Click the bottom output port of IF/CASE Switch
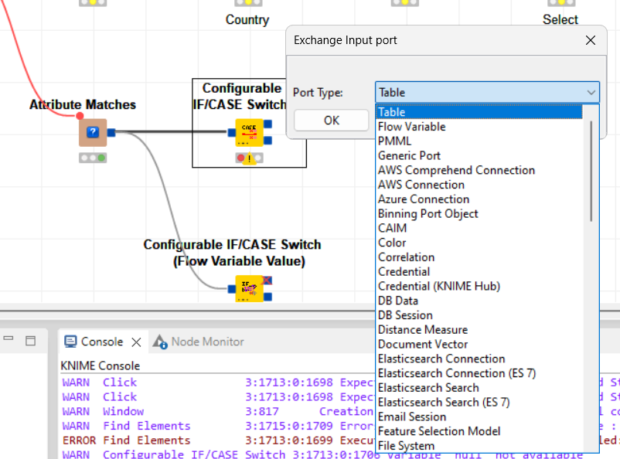The width and height of the screenshot is (620, 459). point(267,140)
